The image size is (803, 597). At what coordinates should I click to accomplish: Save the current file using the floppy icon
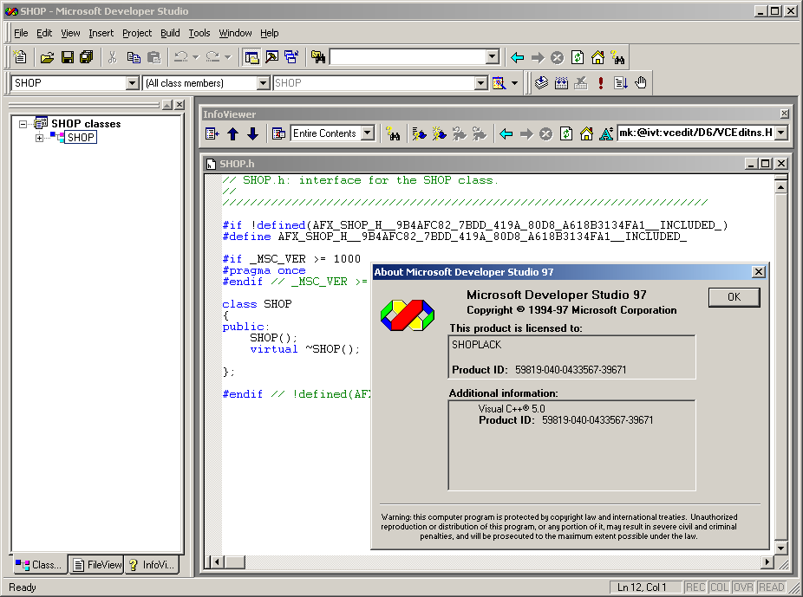[67, 57]
